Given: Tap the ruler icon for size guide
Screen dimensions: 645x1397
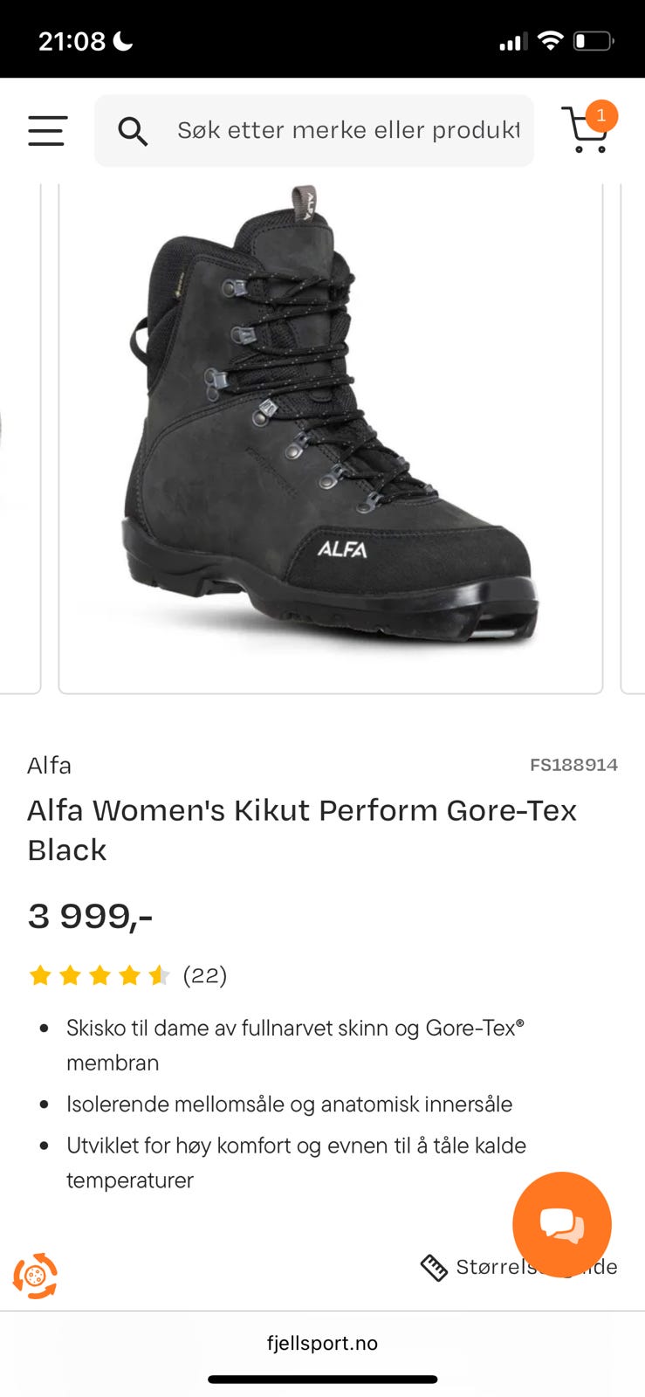Looking at the screenshot, I should click(x=434, y=1267).
